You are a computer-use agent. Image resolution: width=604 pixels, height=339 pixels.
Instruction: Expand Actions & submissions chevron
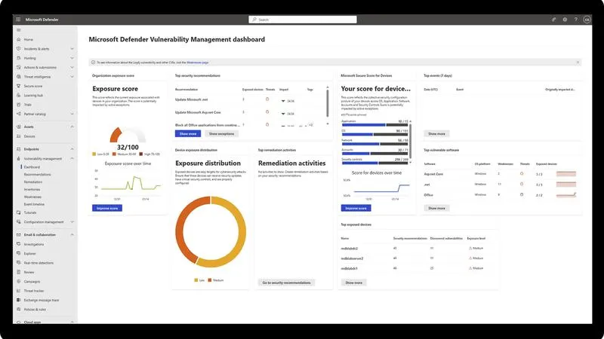72,67
